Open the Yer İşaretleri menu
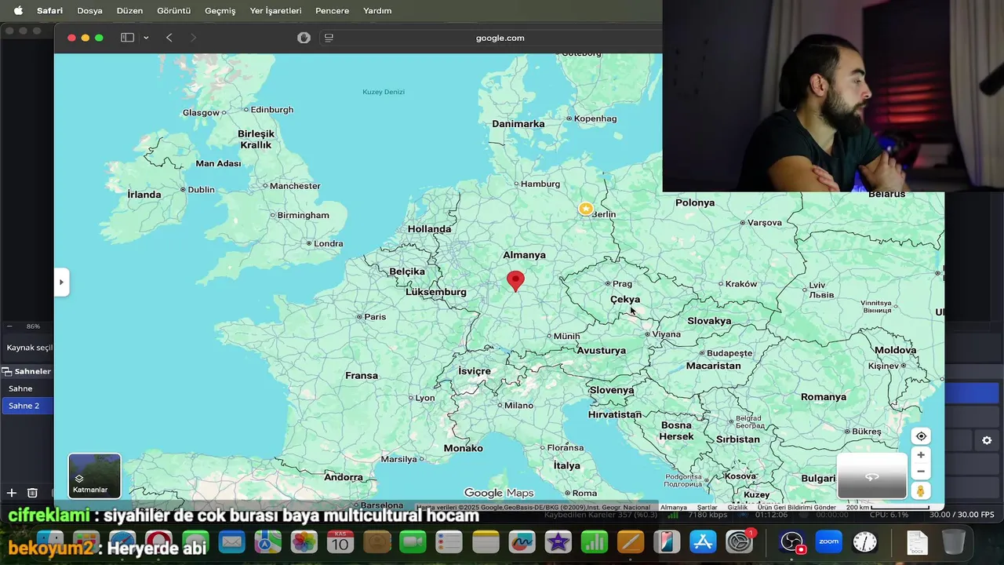The image size is (1004, 565). point(275,10)
